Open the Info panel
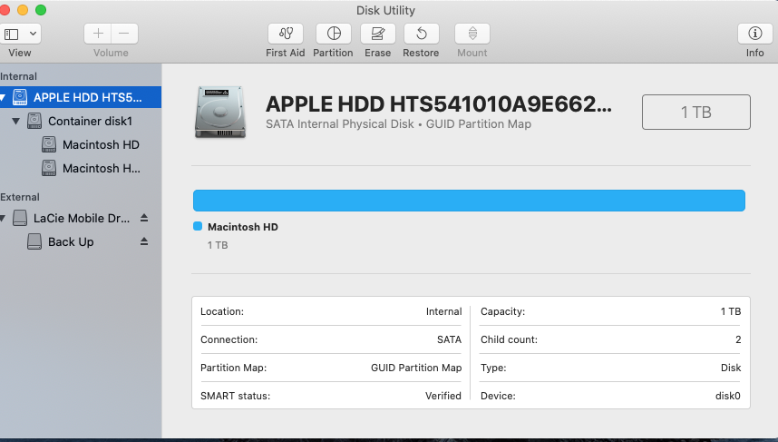The image size is (778, 442). 754,34
